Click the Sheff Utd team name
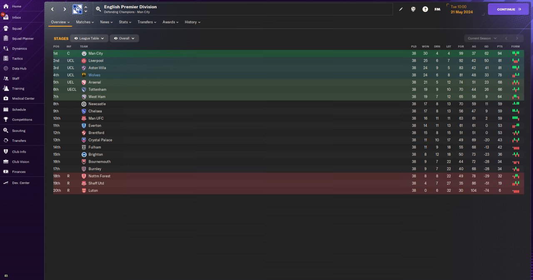The image size is (533, 280). coord(96,183)
